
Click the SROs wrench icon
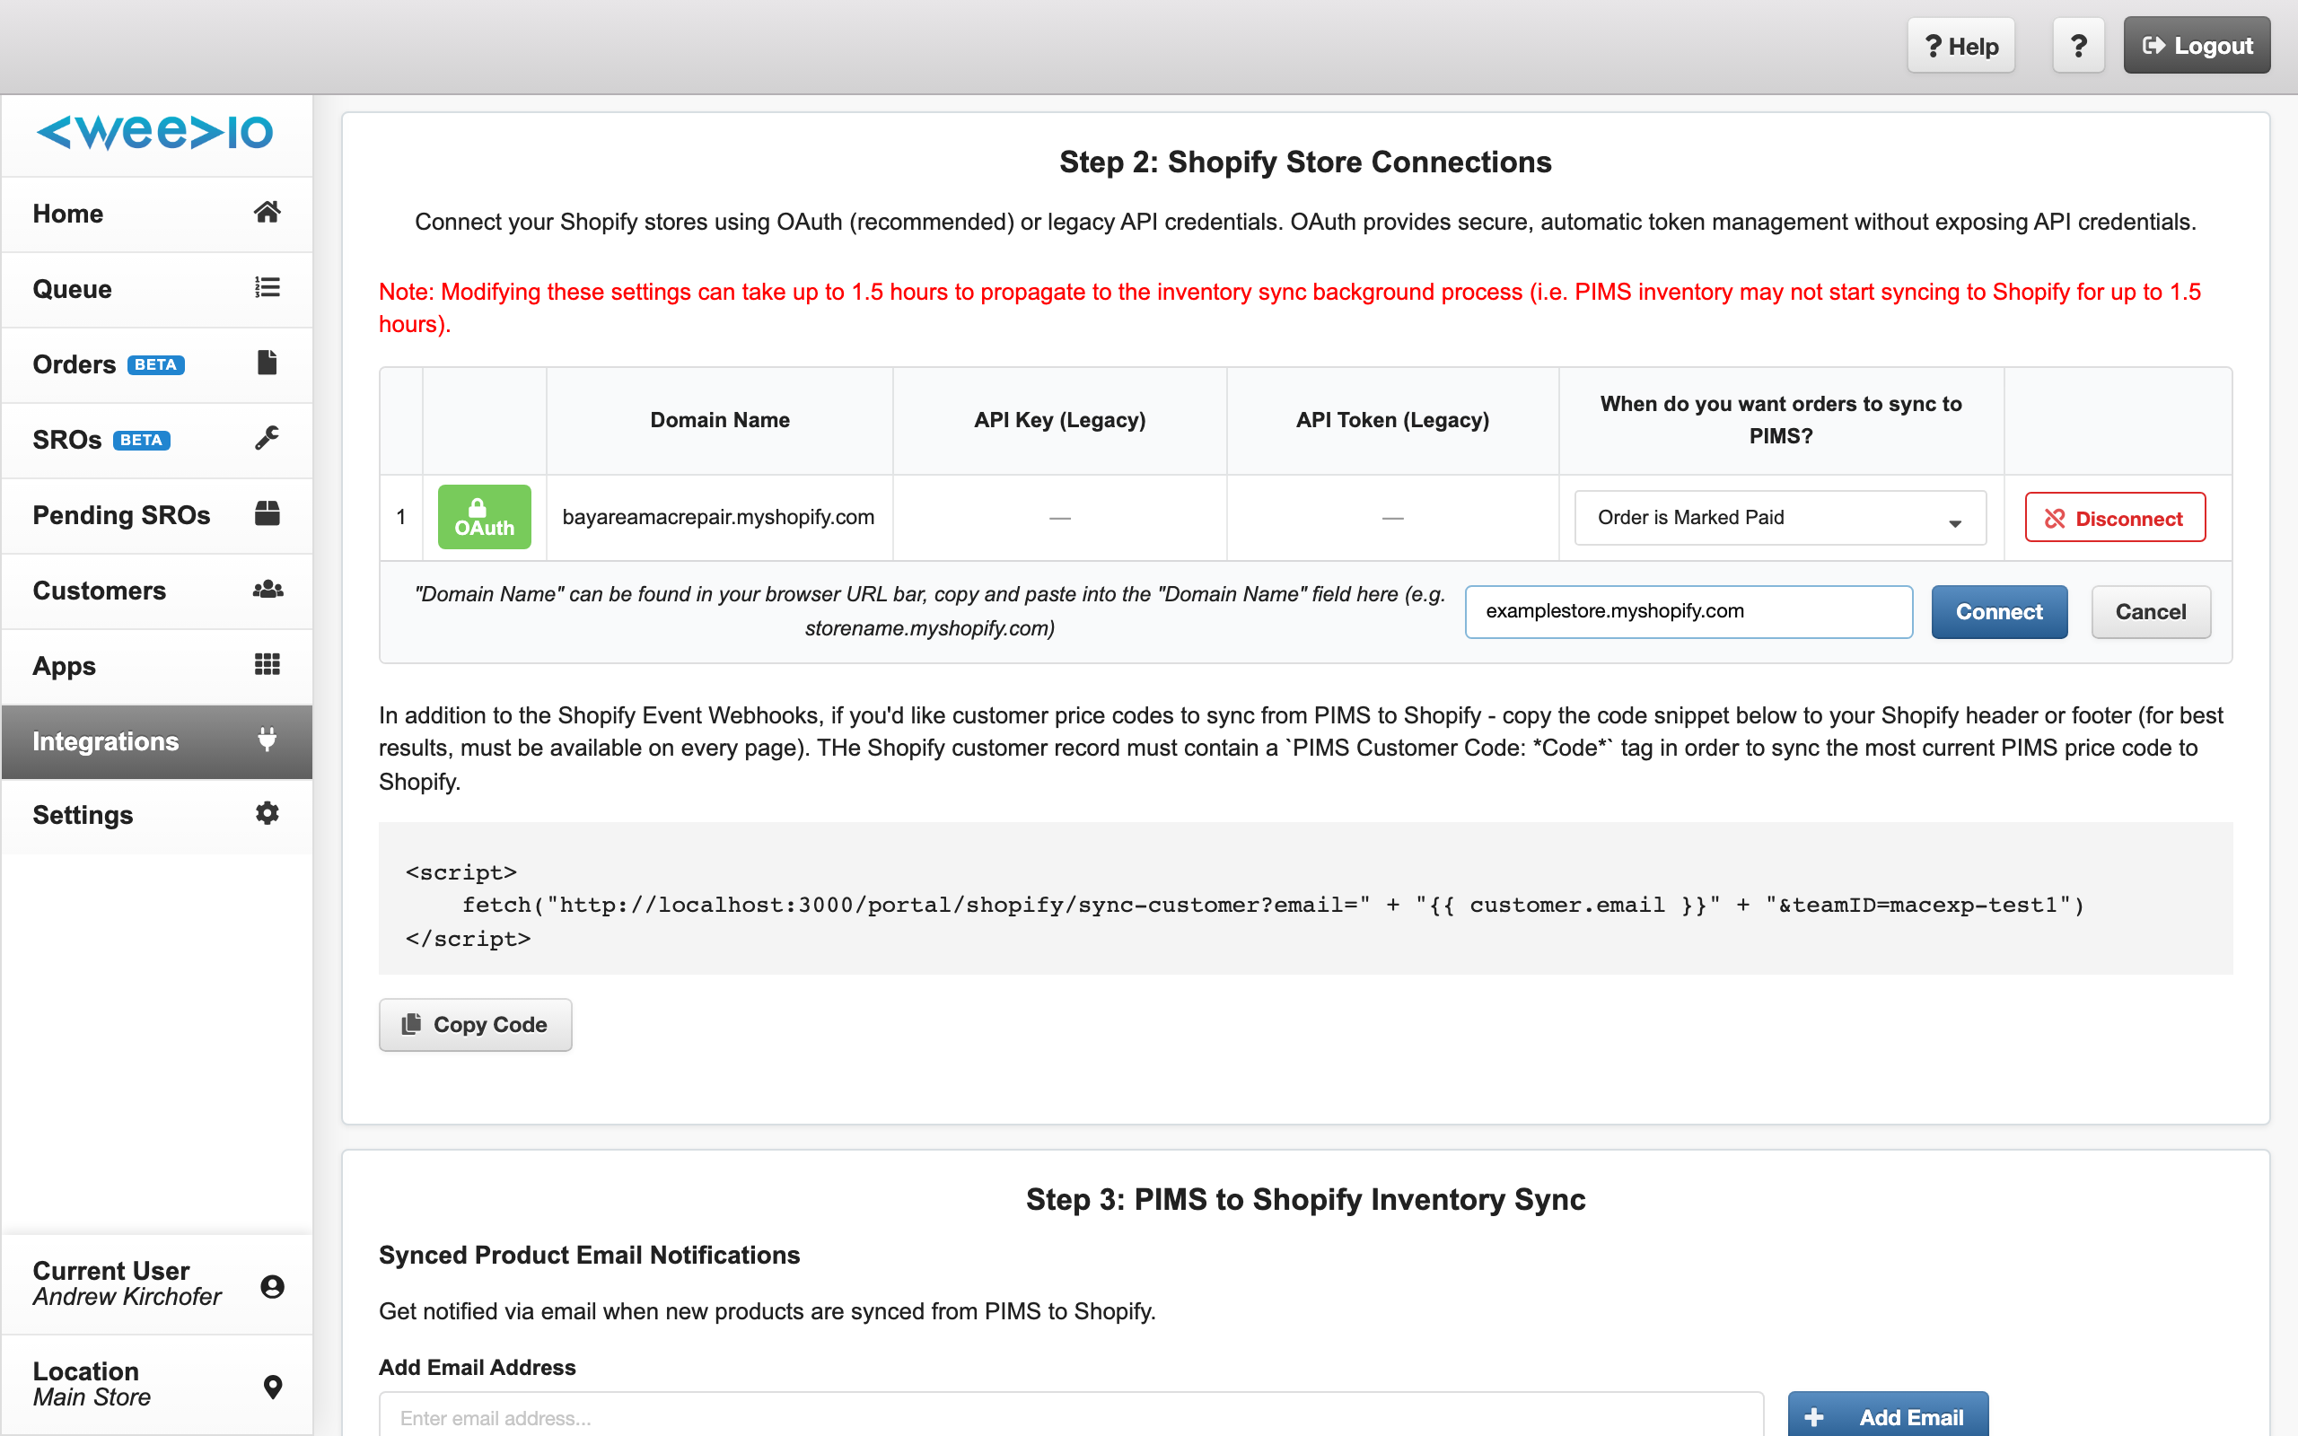click(267, 438)
